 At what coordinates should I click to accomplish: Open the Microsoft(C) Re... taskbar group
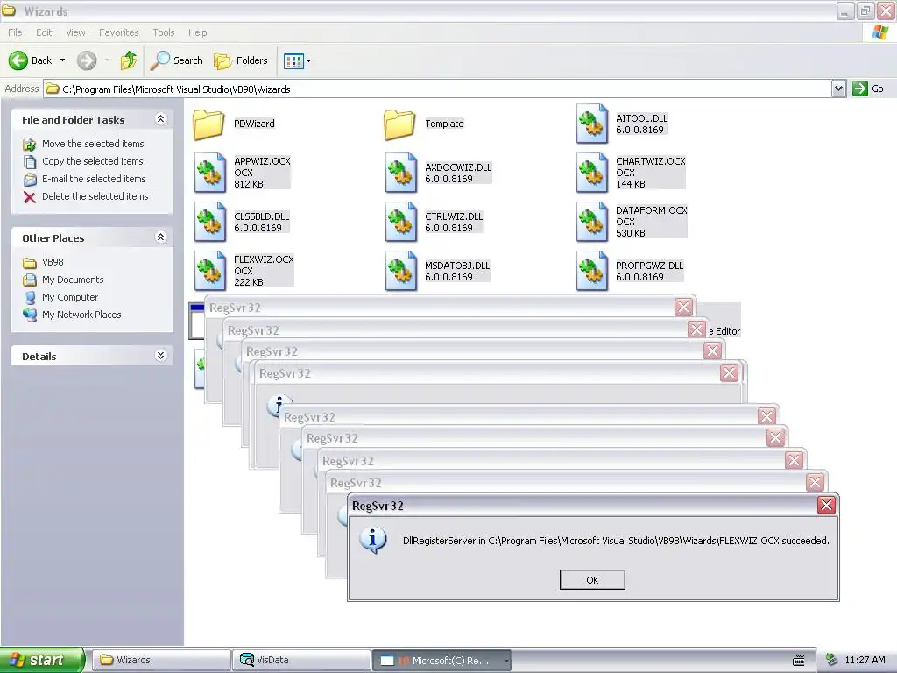pyautogui.click(x=441, y=660)
